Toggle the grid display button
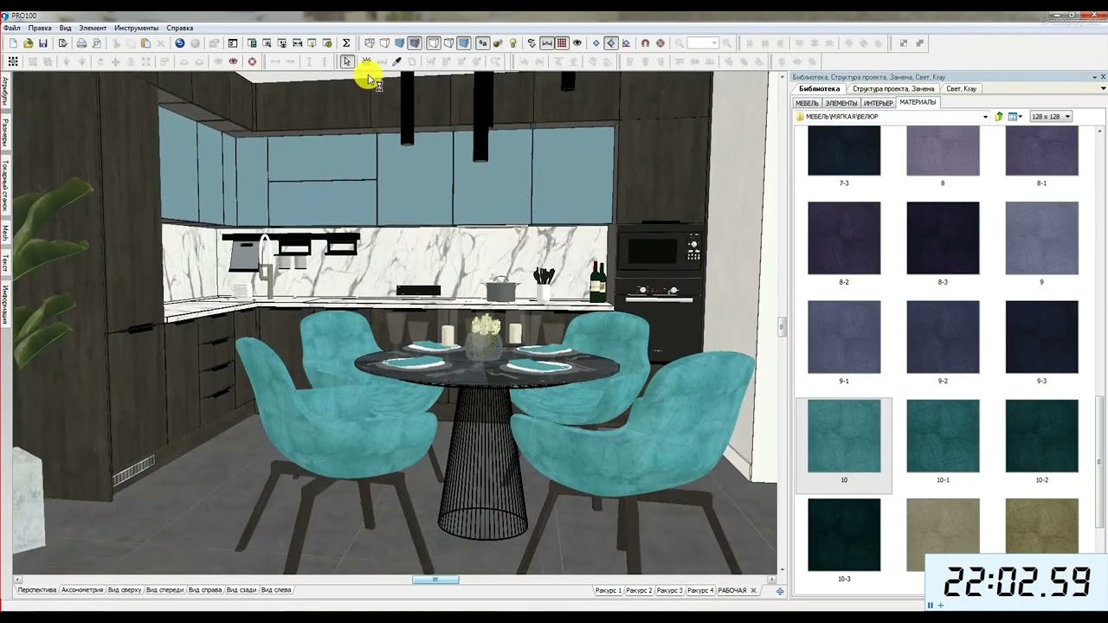Screen dimensions: 1108x623 click(x=562, y=43)
